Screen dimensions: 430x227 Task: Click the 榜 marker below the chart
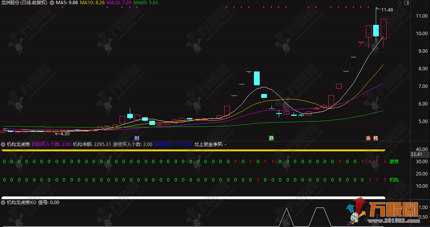(x=376, y=138)
